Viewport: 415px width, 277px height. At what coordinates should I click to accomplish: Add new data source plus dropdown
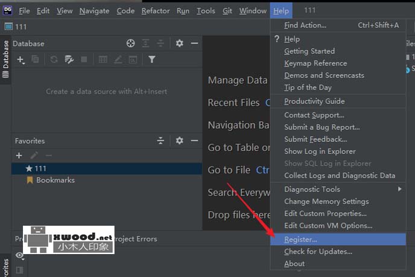coord(21,60)
